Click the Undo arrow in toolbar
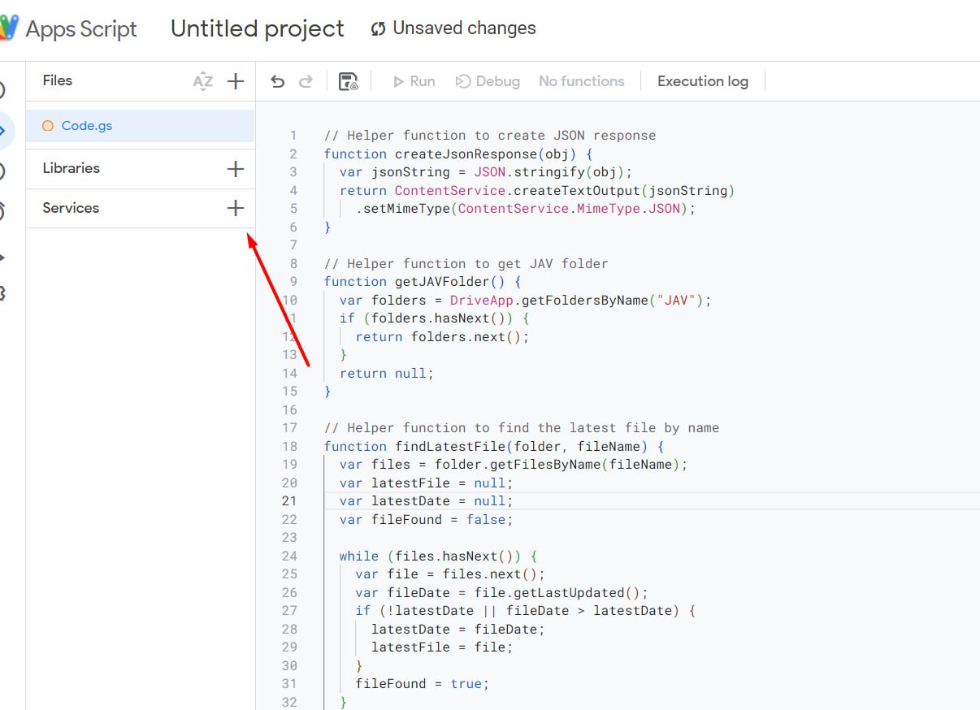 click(x=278, y=81)
